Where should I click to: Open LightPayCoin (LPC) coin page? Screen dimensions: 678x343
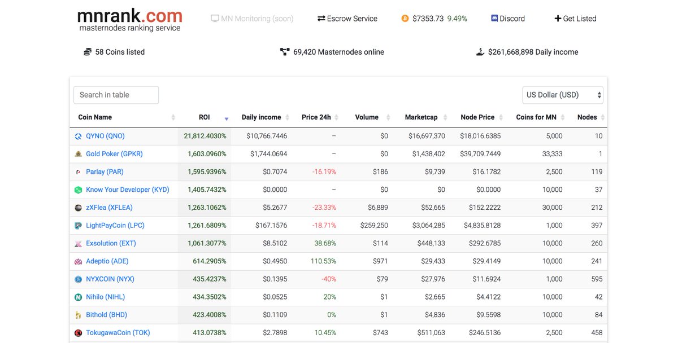[x=115, y=226]
